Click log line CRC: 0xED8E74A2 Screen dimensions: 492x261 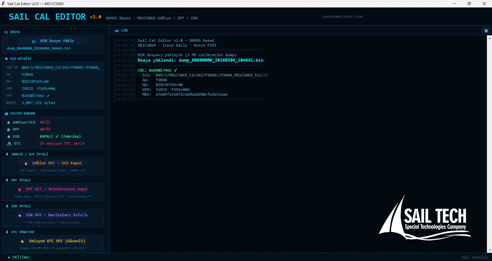[157, 70]
